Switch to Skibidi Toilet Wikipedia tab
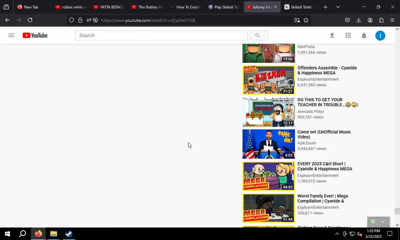Screen dimensions: 400x240 tap(299, 7)
